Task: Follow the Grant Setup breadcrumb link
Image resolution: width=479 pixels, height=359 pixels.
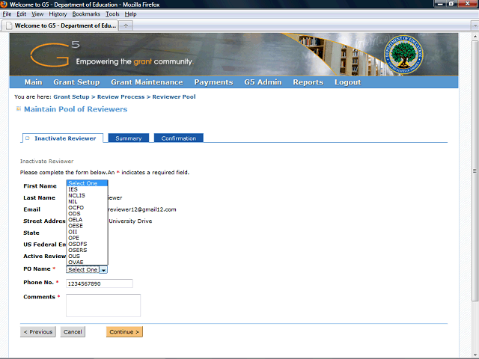Action: (x=71, y=96)
